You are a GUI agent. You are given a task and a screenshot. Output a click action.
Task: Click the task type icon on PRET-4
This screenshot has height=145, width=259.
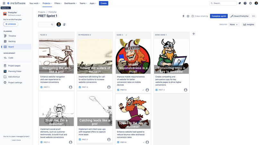click(156, 90)
